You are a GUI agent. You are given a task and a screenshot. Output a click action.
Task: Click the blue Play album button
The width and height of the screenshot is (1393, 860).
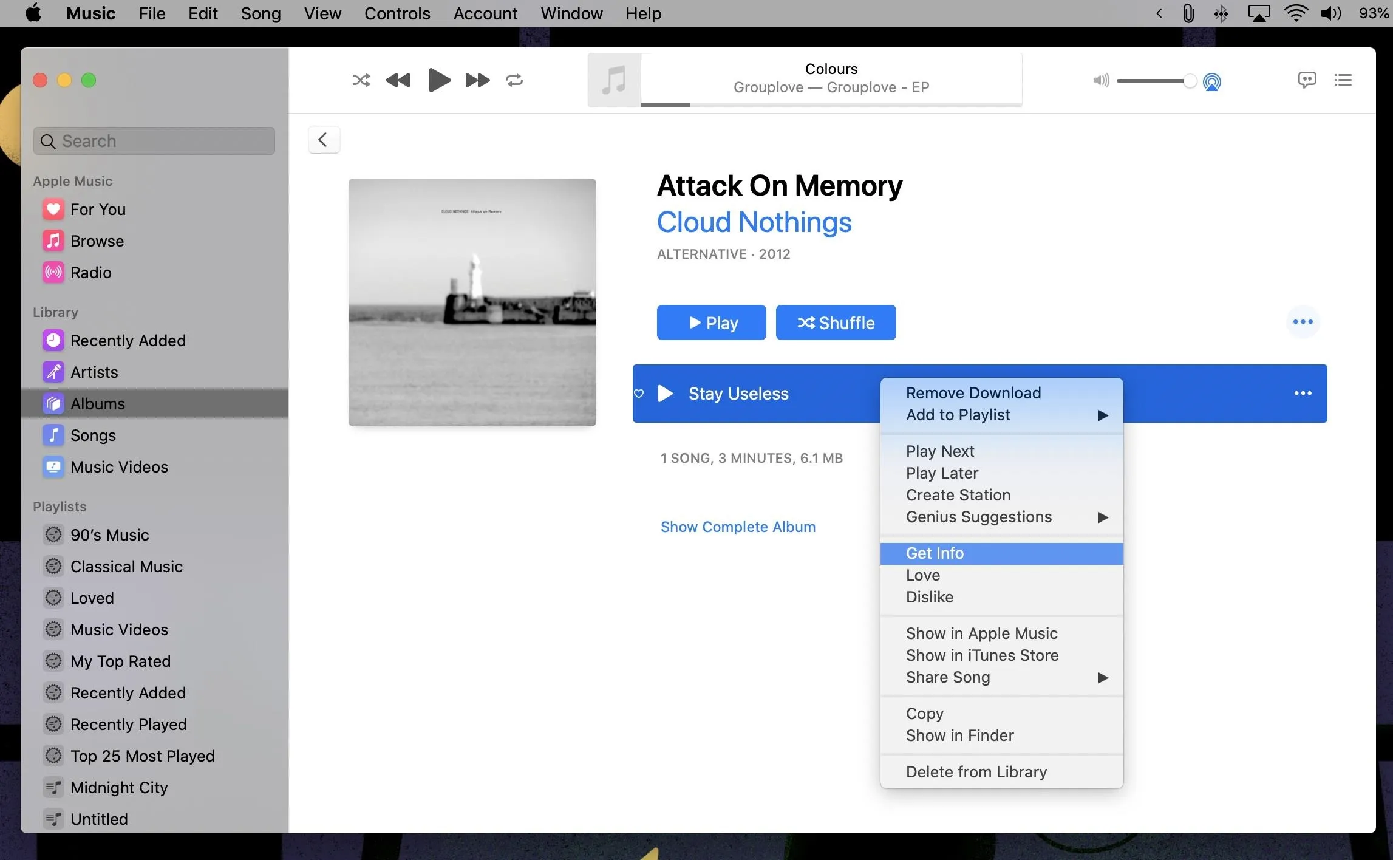tap(711, 322)
